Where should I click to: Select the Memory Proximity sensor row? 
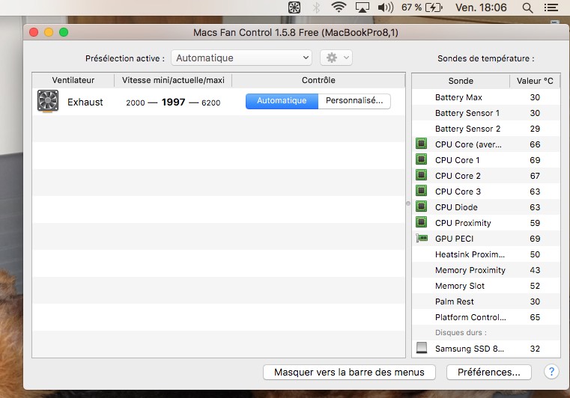[x=486, y=270]
